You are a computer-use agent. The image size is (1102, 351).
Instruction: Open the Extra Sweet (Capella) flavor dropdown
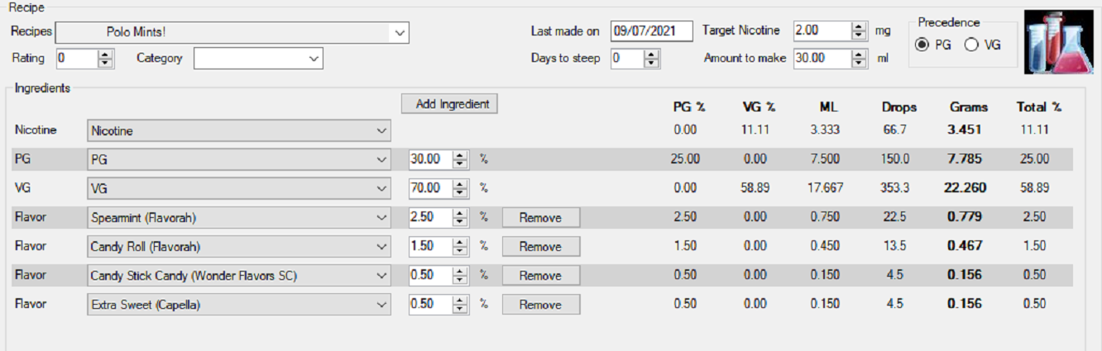[x=239, y=304]
